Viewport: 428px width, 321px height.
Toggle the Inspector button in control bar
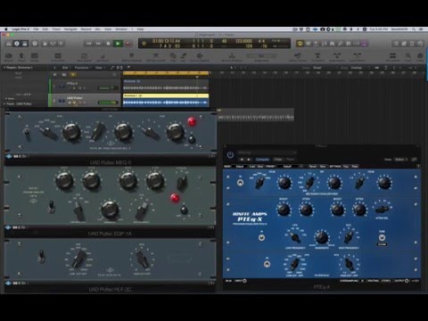pos(17,44)
